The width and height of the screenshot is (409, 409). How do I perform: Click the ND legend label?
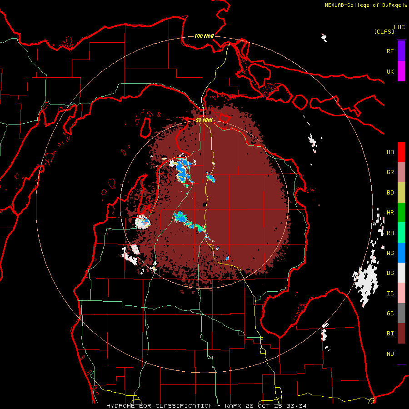pyautogui.click(x=390, y=354)
